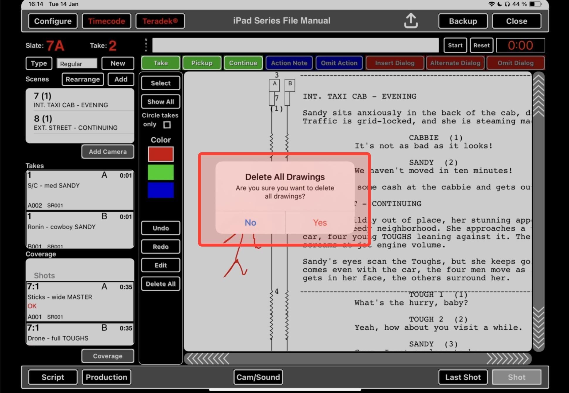The image size is (569, 393).
Task: Tap the battery status icon
Action: [x=535, y=4]
